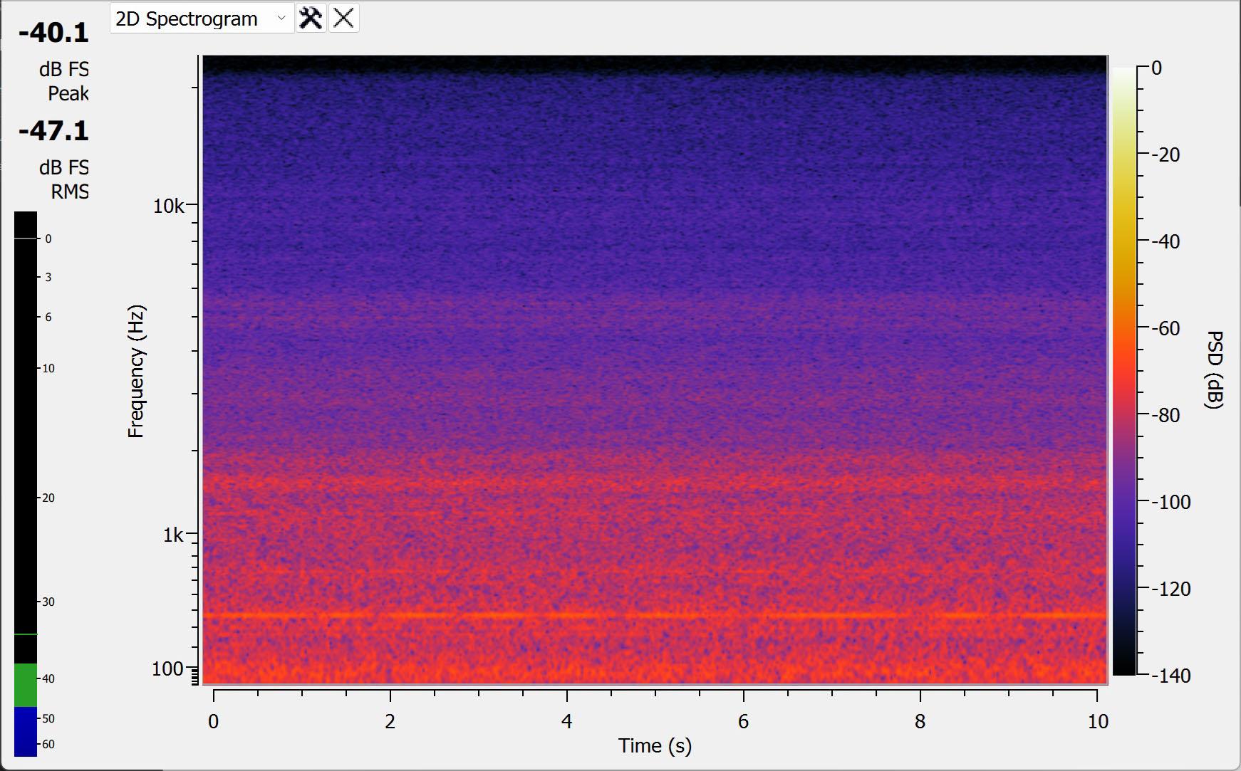Click the green peak-hold line on the meter

pyautogui.click(x=26, y=634)
